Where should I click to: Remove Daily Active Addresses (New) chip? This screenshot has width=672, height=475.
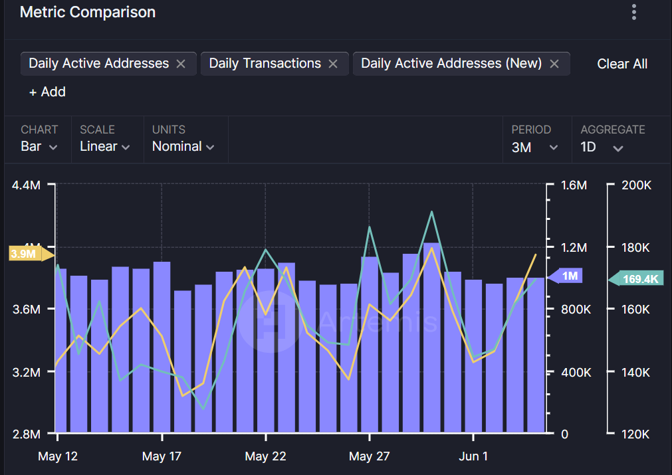554,64
